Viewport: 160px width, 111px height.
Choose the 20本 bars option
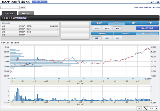click(97, 38)
